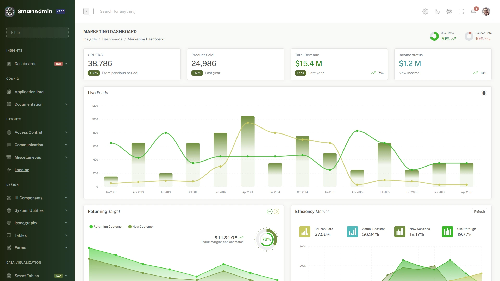Expand the Miscellaneous menu chevron
Viewport: 500px width, 281px height.
click(x=66, y=157)
